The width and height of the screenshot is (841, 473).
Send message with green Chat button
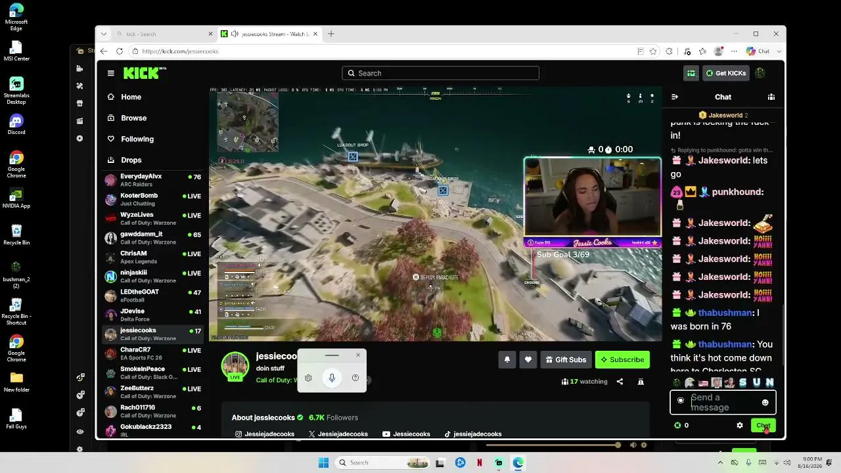[763, 425]
